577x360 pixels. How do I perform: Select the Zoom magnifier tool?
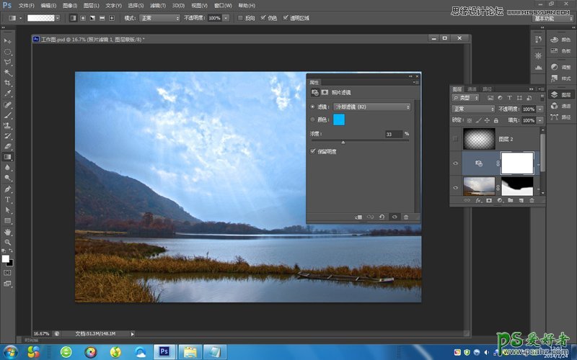(x=8, y=243)
